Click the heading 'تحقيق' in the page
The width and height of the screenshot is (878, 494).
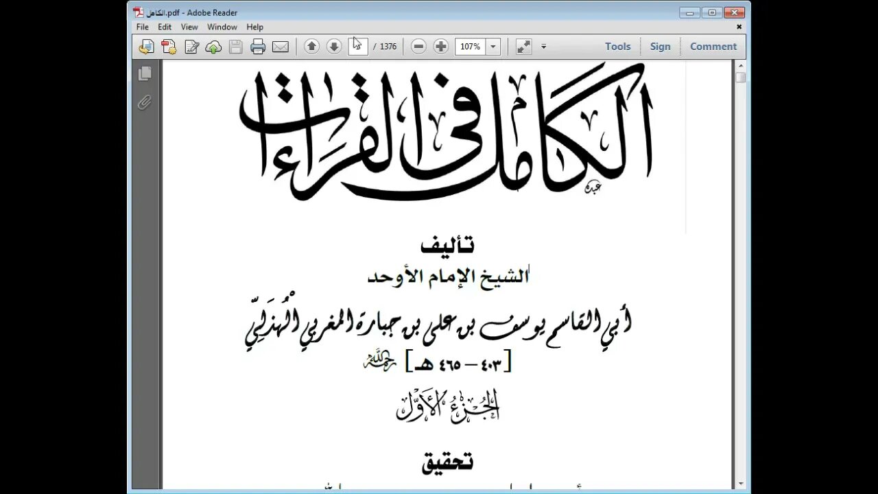447,462
